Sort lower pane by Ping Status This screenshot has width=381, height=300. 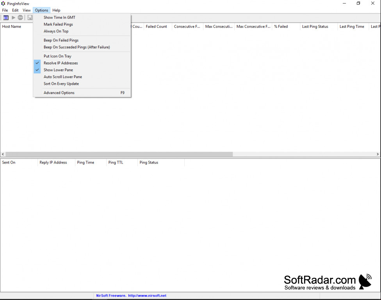tap(161, 163)
